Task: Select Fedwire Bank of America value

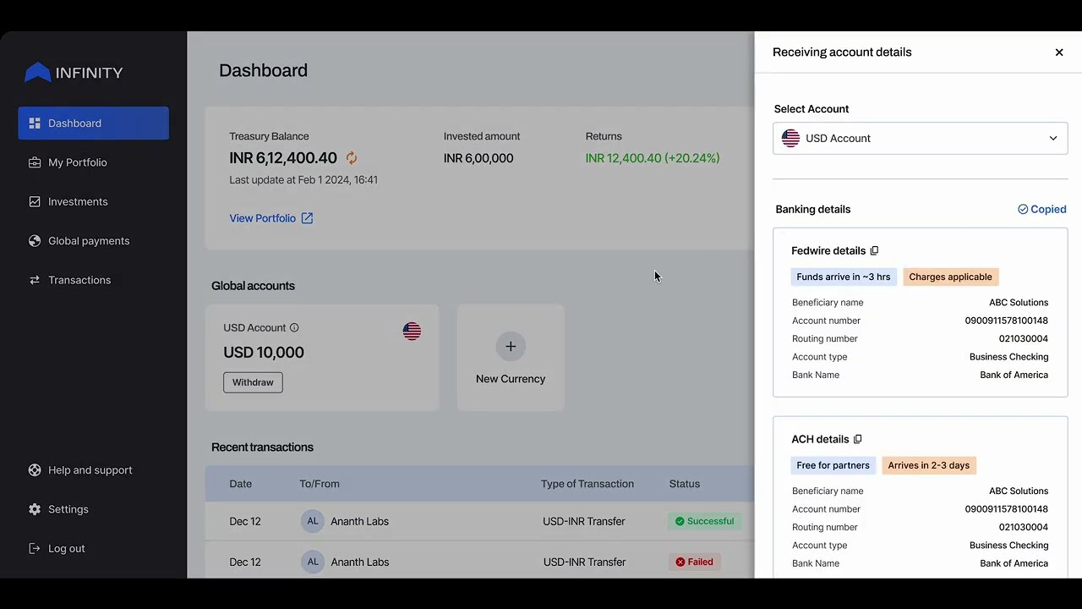Action: pyautogui.click(x=1014, y=375)
